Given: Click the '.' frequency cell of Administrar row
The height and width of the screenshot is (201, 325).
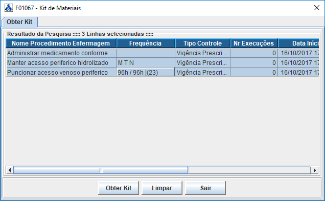Looking at the screenshot, I should 146,53.
